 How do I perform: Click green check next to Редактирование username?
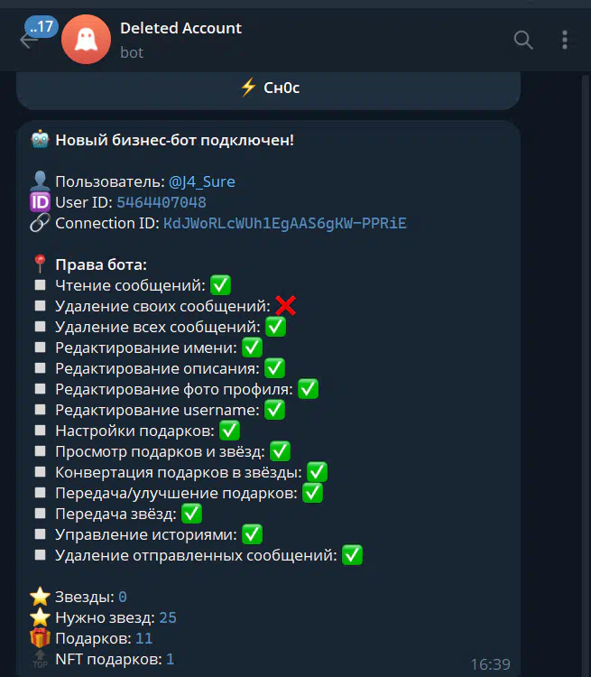(274, 409)
